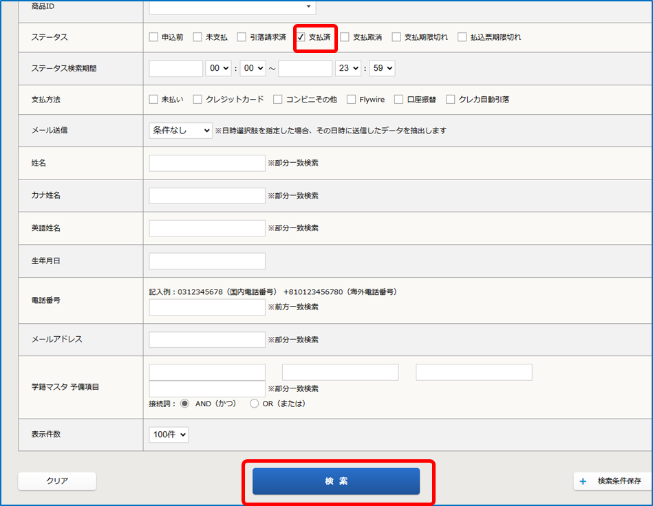The height and width of the screenshot is (506, 653).
Task: Tick the 支払取消 status checkbox
Action: pyautogui.click(x=345, y=37)
